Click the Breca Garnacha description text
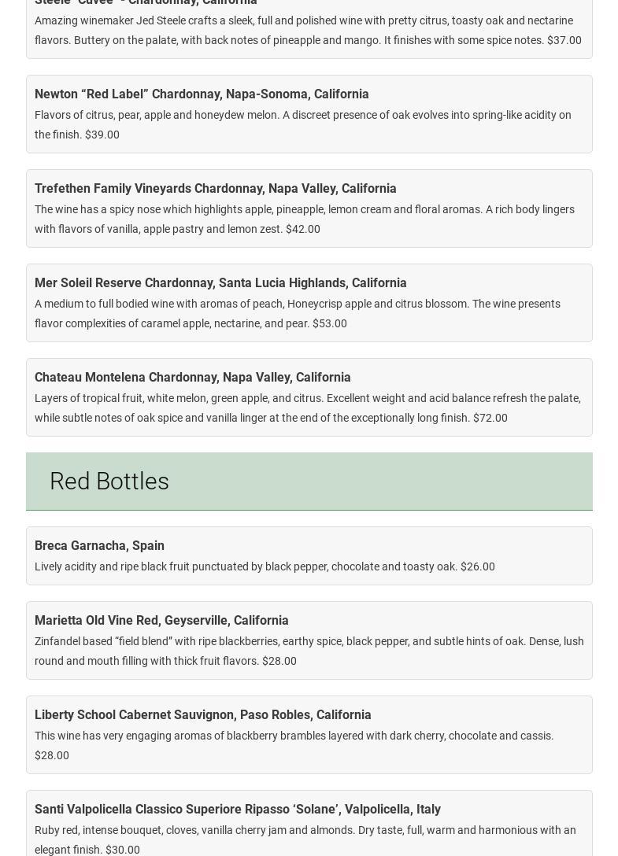The width and height of the screenshot is (618, 856). pos(265,566)
